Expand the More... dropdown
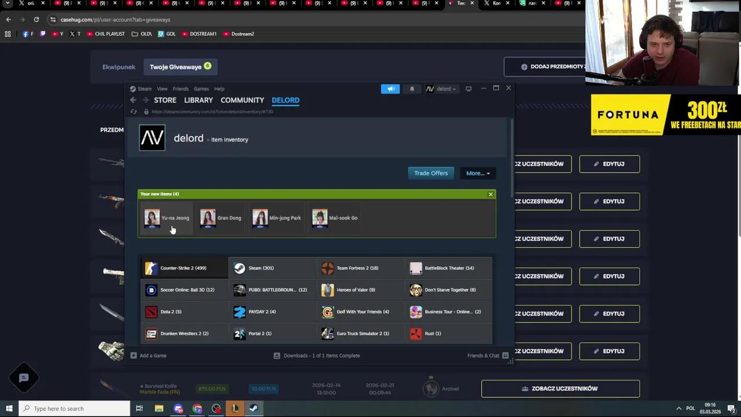Viewport: 741px width, 417px height. 478,173
